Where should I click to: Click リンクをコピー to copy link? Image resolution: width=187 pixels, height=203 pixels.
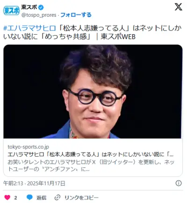[x=81, y=198]
